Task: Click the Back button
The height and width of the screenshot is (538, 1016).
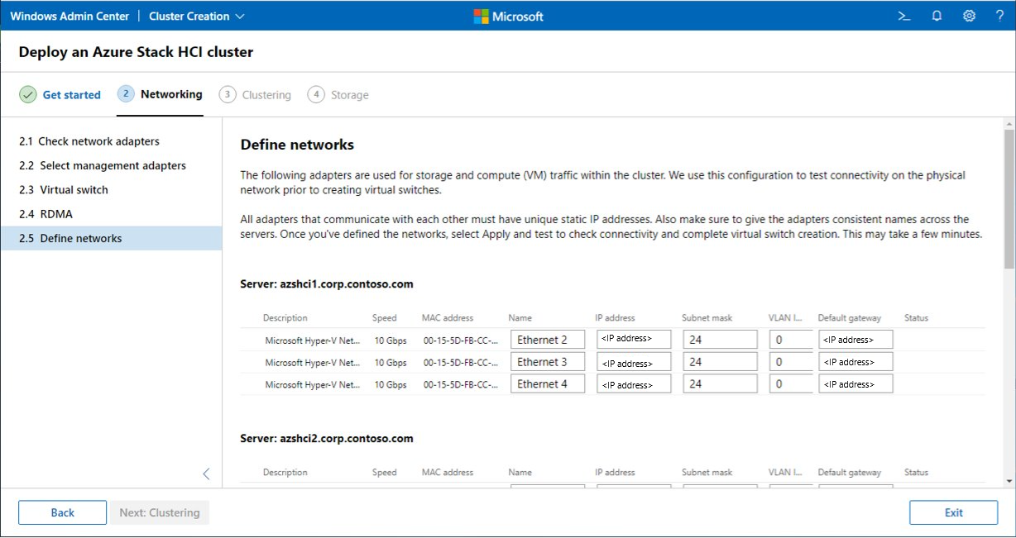Action: pyautogui.click(x=62, y=512)
